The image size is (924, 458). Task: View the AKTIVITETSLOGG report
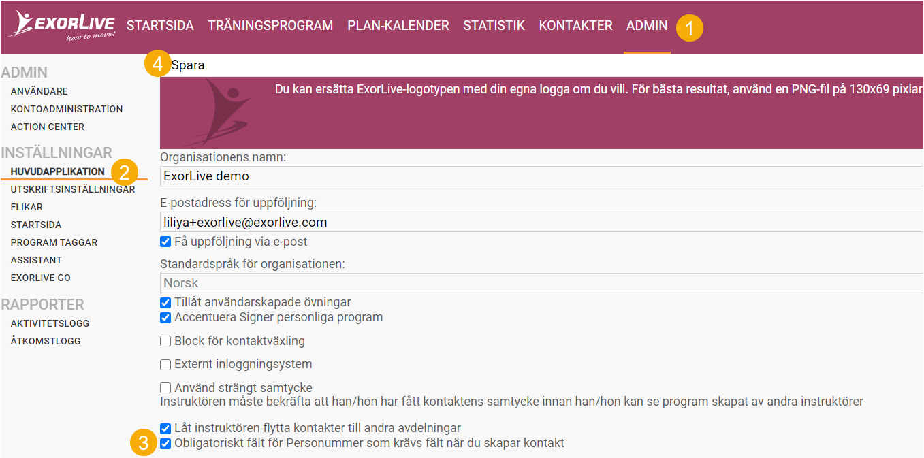click(x=51, y=323)
